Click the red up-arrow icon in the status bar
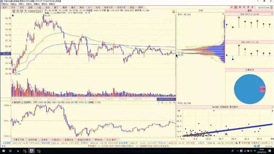 [x=239, y=143]
